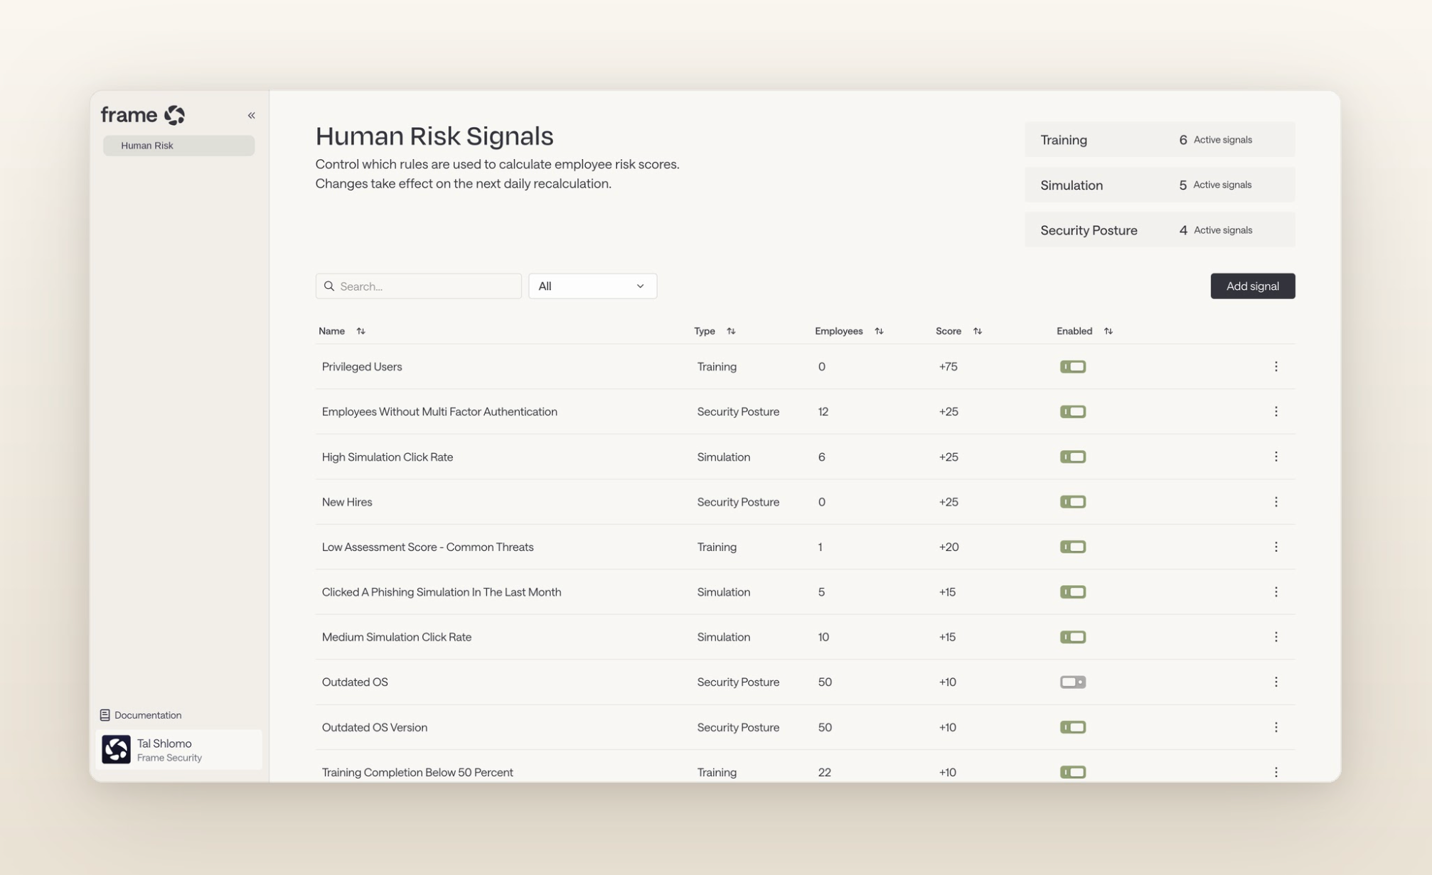Image resolution: width=1432 pixels, height=875 pixels.
Task: Click the Training active signals card
Action: tap(1160, 140)
